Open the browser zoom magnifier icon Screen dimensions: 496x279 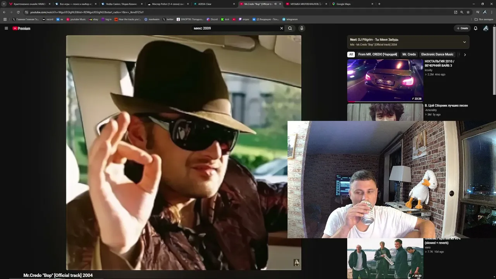462,12
